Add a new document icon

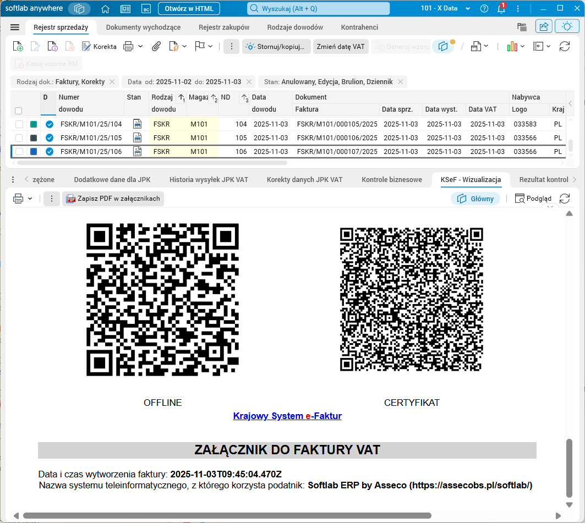pyautogui.click(x=18, y=47)
